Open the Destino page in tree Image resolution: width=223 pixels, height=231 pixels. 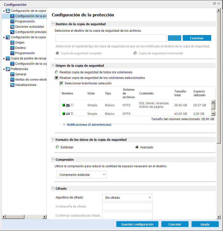click(20, 48)
